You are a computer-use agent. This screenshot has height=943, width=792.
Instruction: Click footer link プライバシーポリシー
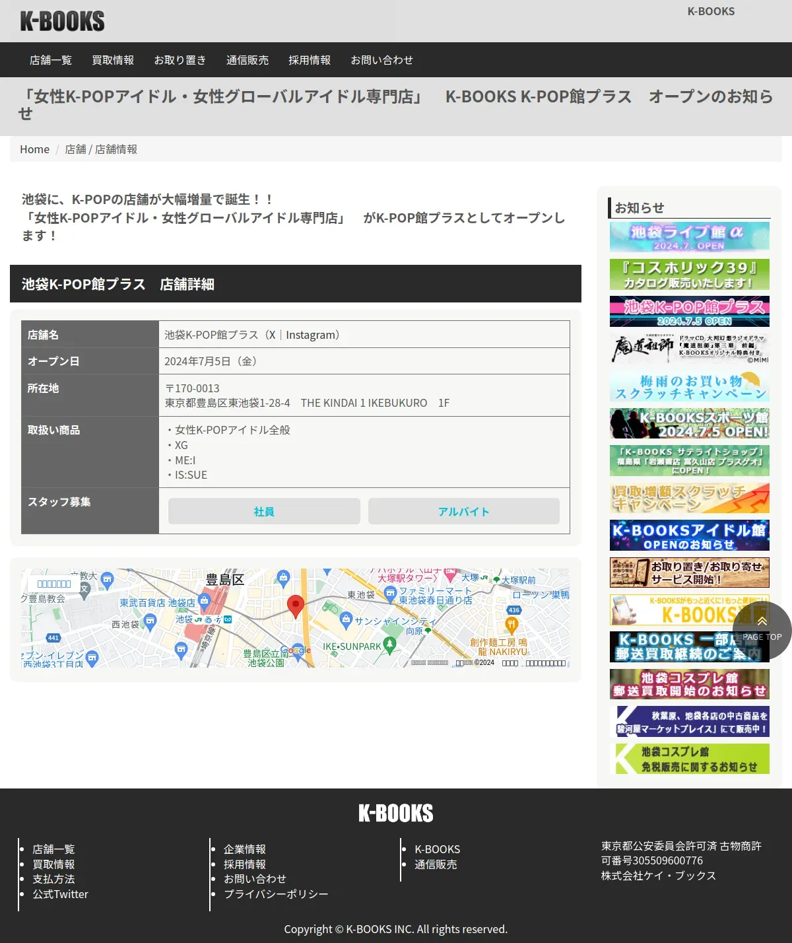coord(276,894)
